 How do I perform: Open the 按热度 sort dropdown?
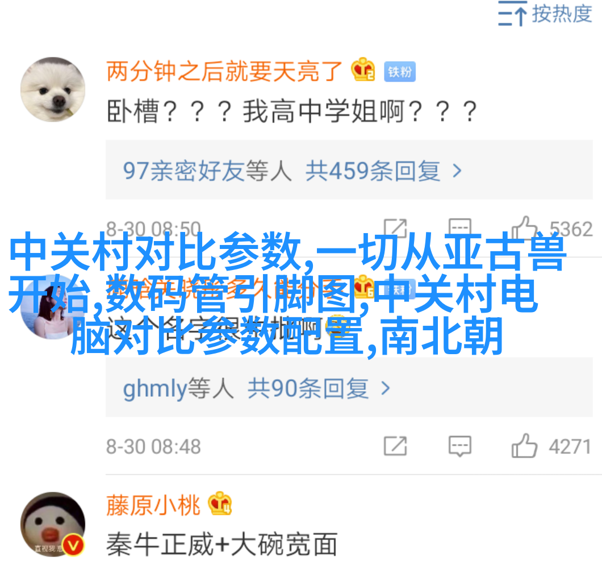(545, 14)
